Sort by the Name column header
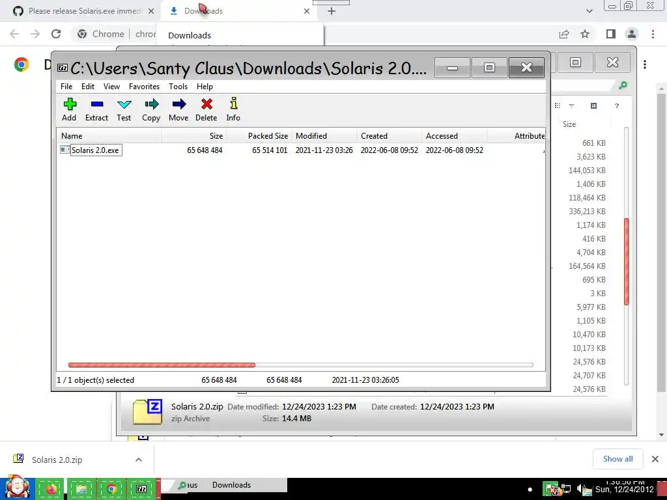Screen dimensions: 667x500 pyautogui.click(x=109, y=136)
